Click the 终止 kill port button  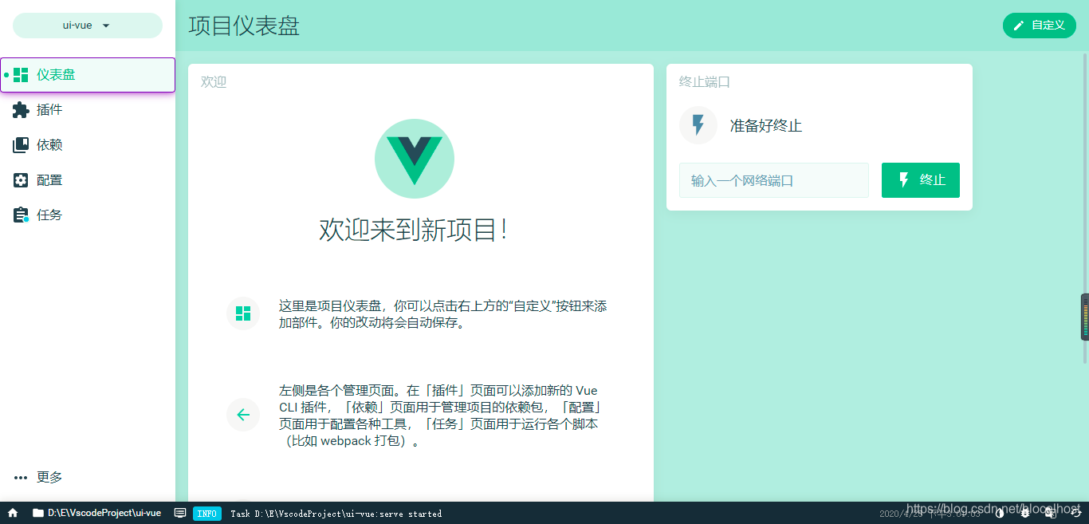coord(921,180)
